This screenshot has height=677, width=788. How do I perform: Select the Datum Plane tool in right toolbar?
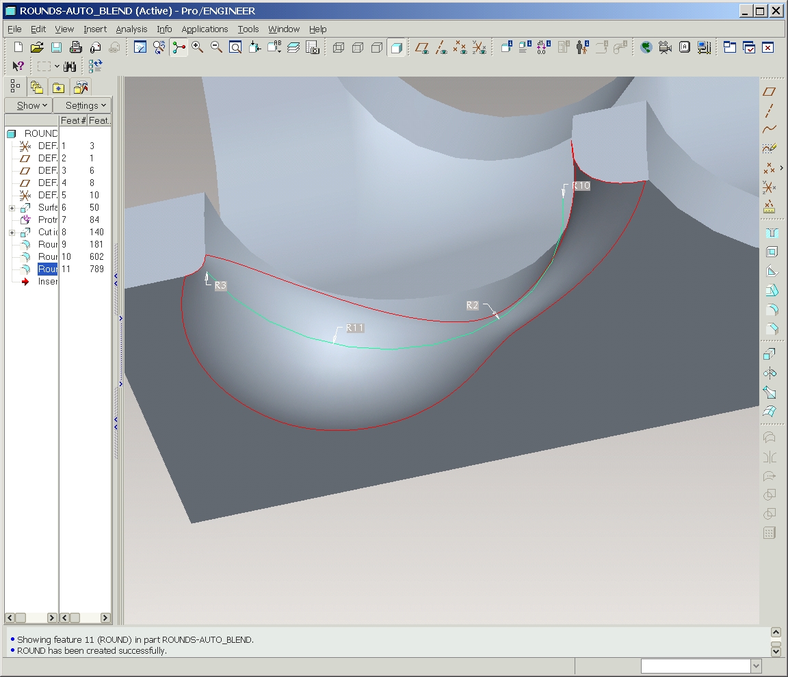(x=770, y=92)
